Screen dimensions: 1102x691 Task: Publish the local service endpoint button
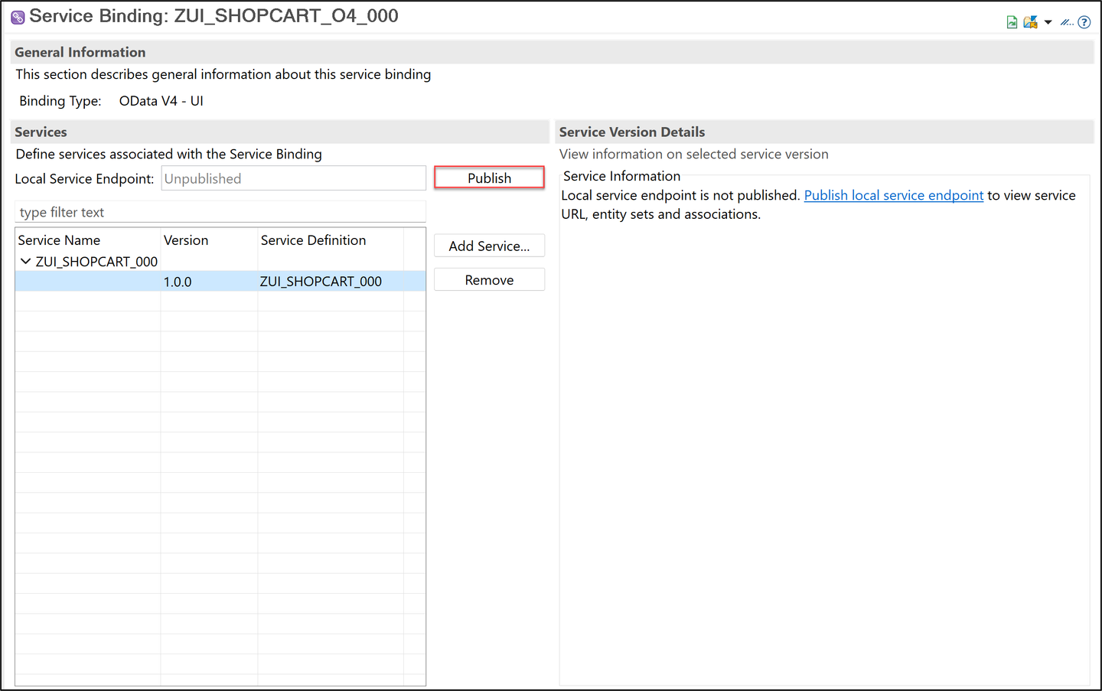pyautogui.click(x=489, y=178)
